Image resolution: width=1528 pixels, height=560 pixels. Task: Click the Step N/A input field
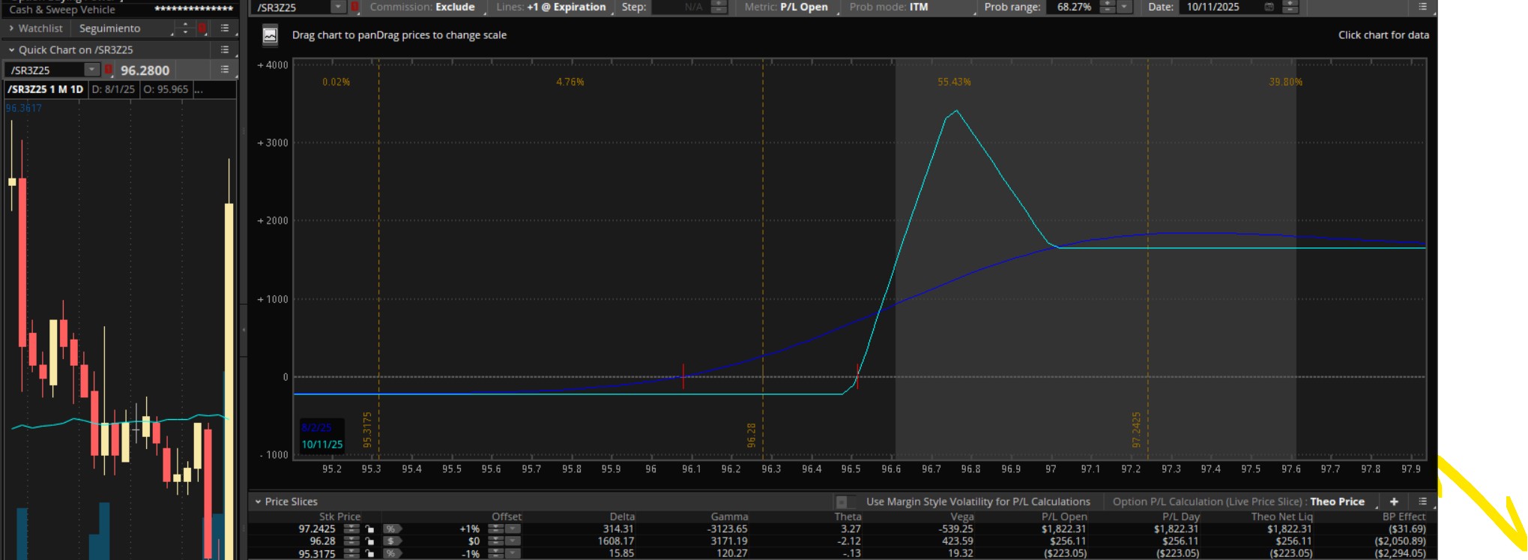pos(681,7)
